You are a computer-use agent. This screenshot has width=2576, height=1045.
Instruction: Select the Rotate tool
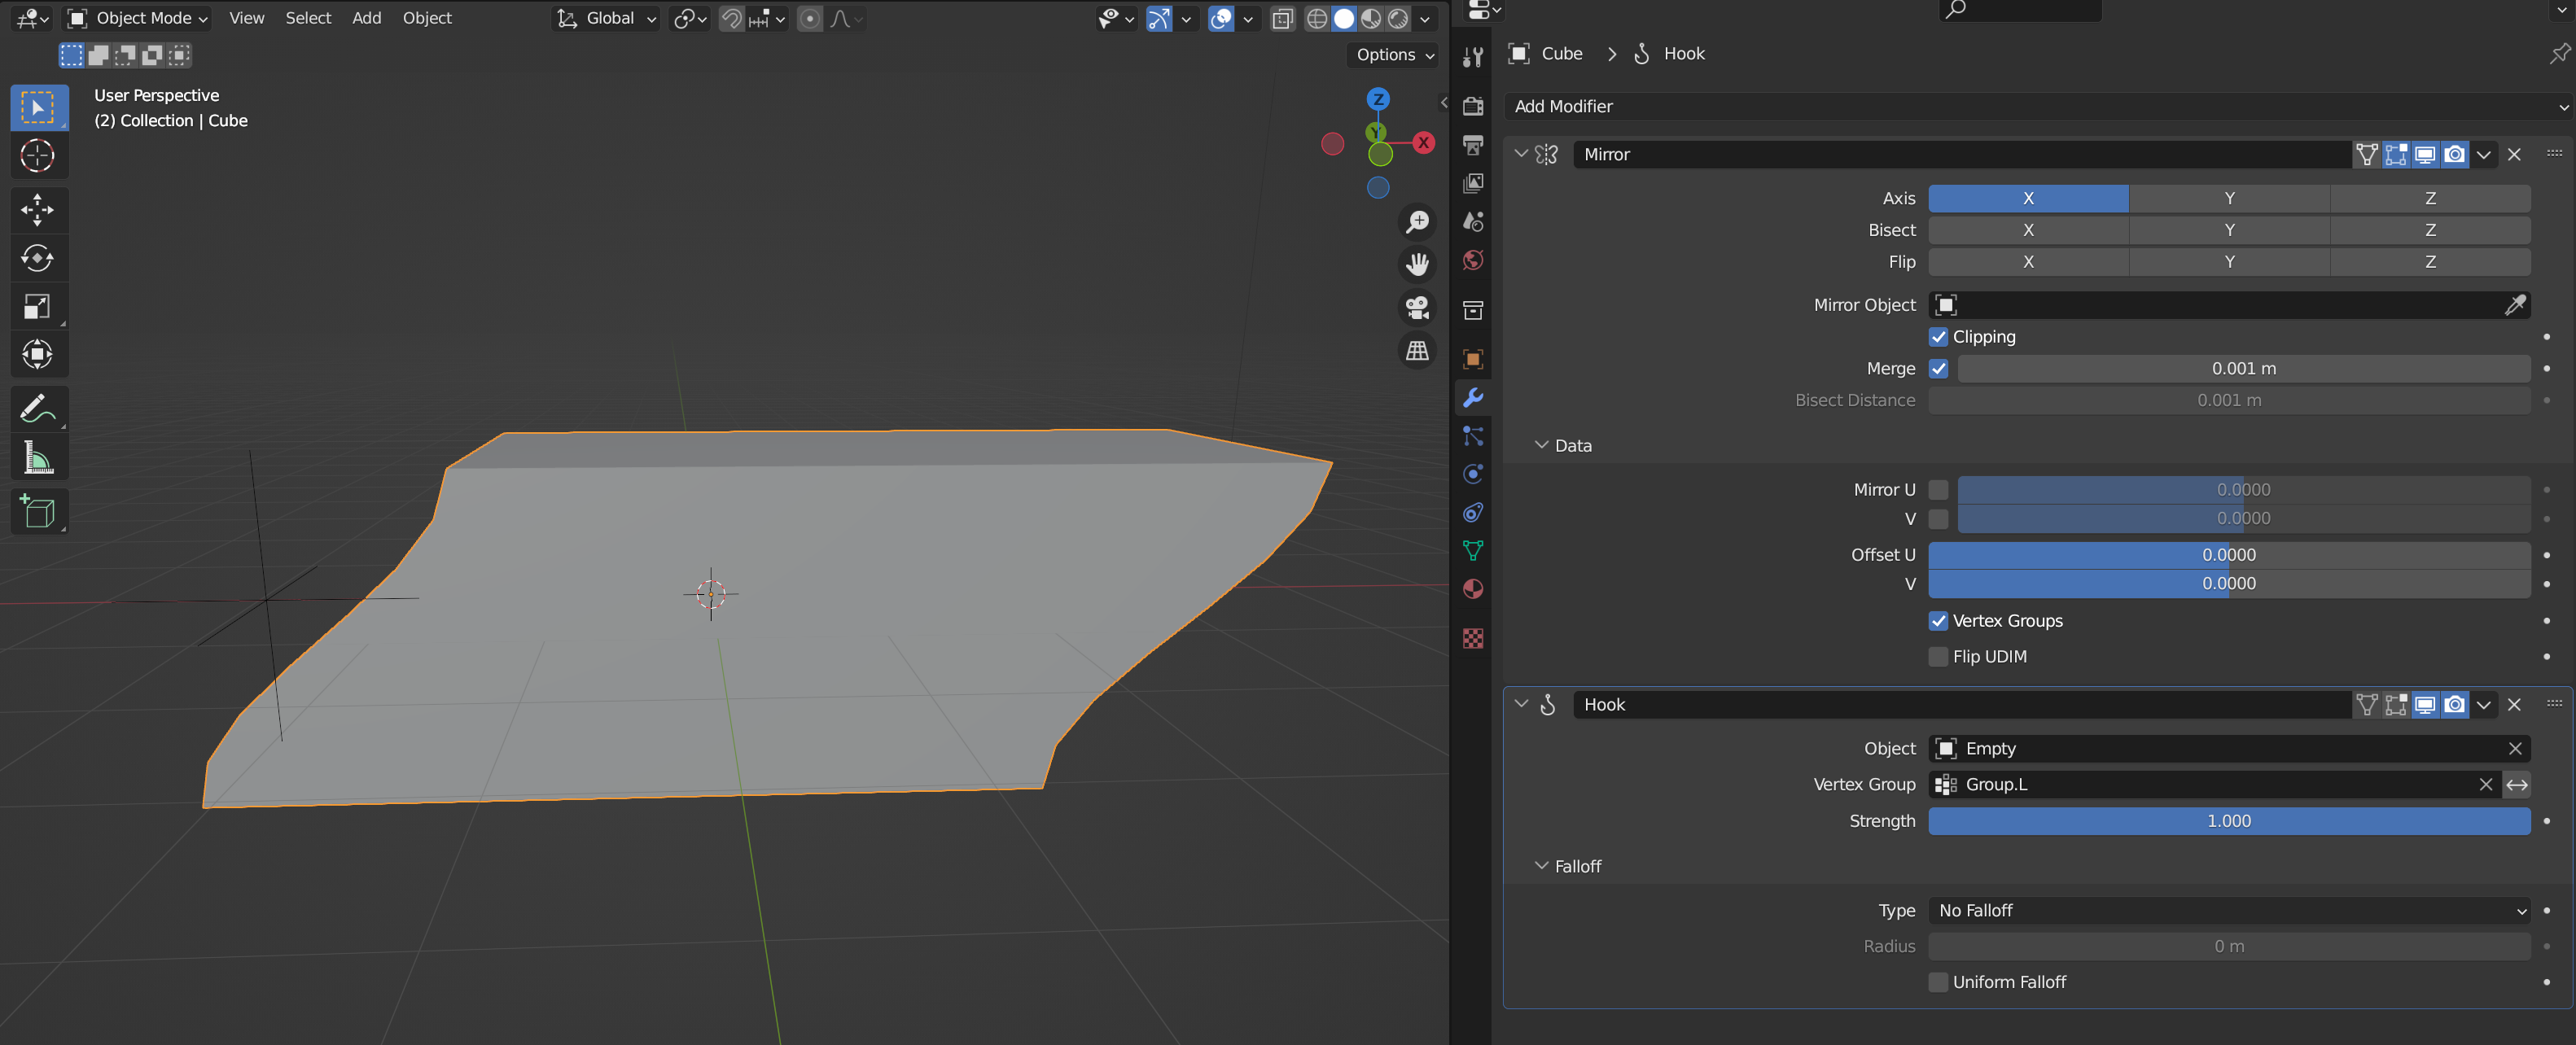coord(39,258)
